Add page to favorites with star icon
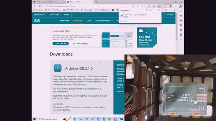Screen dimensions: 216x121 pos(142,6)
